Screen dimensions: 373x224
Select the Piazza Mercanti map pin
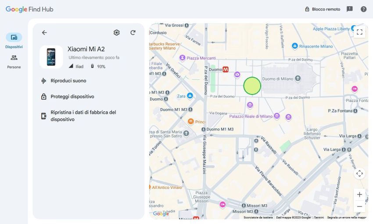point(182,58)
